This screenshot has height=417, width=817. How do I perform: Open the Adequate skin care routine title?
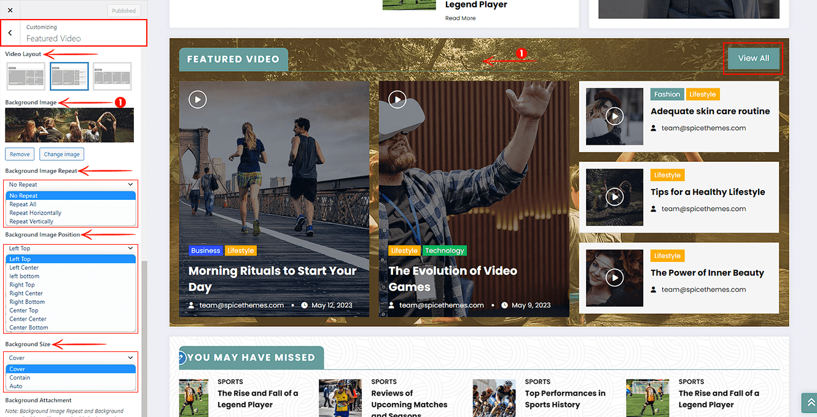[x=710, y=111]
